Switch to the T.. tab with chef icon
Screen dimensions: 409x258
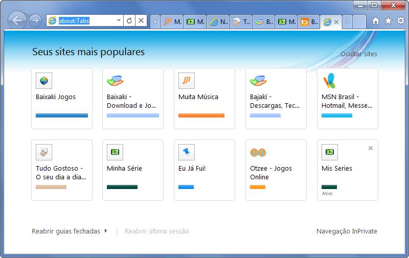241,21
